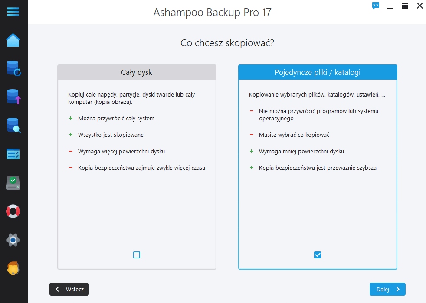Click the database icon with purple up arrow
The height and width of the screenshot is (303, 426).
[x=13, y=97]
